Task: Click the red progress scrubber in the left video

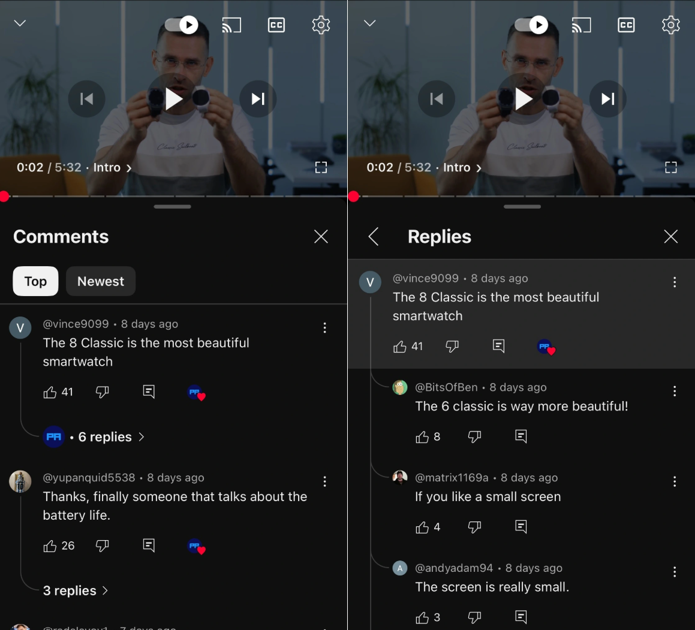Action: pos(4,197)
